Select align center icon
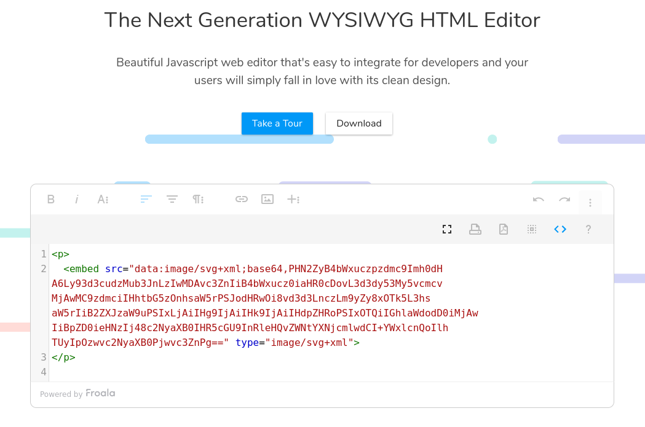Screen dimensions: 645x427 pos(172,199)
